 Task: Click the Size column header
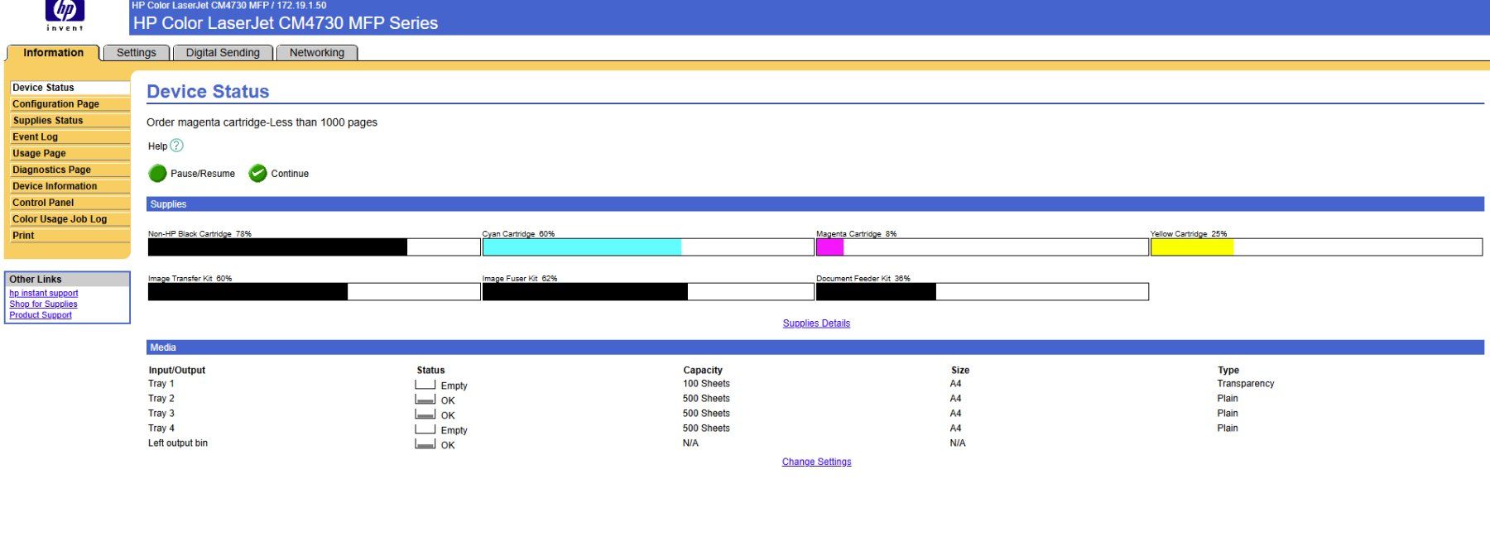click(x=960, y=371)
